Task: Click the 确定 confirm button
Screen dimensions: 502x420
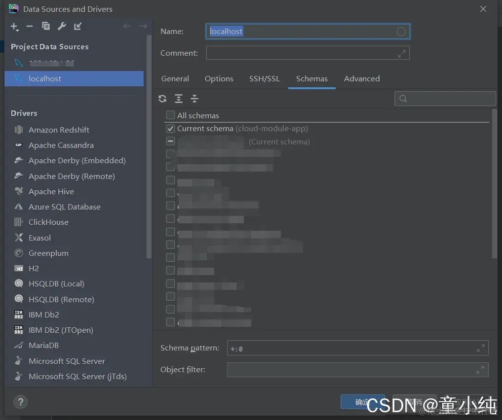Action: pos(363,402)
